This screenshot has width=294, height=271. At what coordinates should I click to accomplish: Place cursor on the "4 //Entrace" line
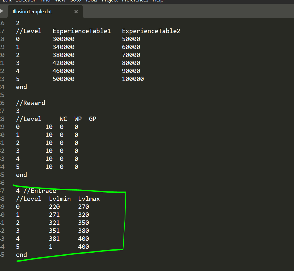(36, 191)
